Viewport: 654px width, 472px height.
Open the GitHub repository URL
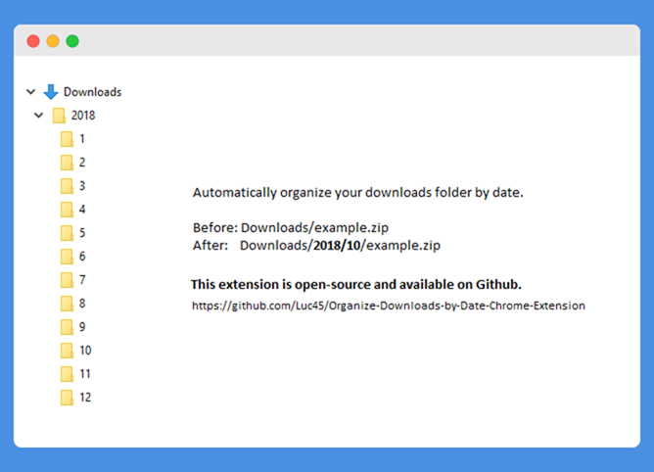388,306
